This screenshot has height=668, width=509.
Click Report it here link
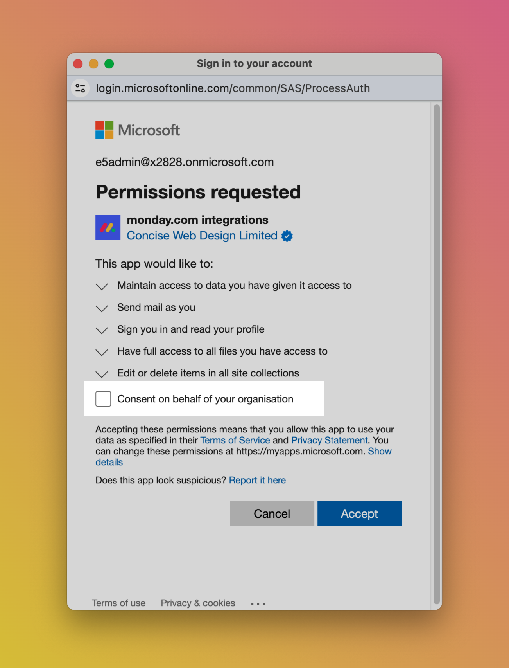(x=257, y=480)
